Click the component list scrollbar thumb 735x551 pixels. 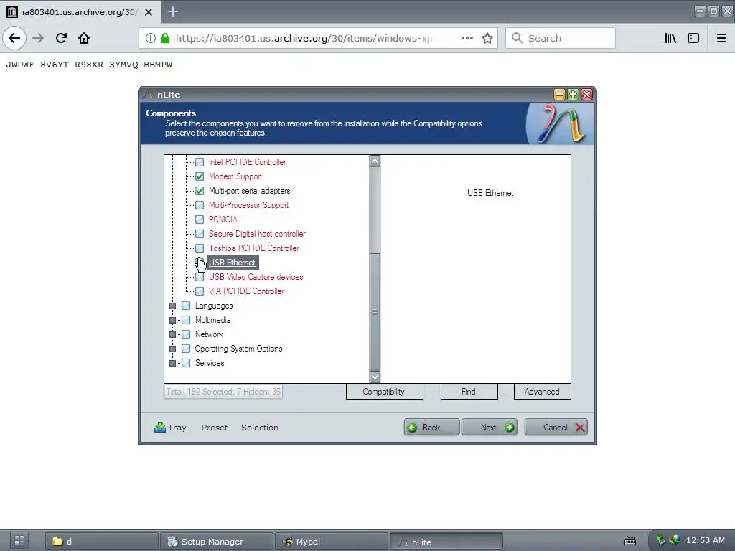pyautogui.click(x=375, y=312)
